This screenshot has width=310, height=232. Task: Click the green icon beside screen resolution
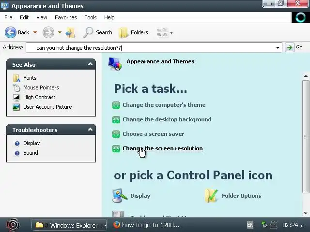116,149
